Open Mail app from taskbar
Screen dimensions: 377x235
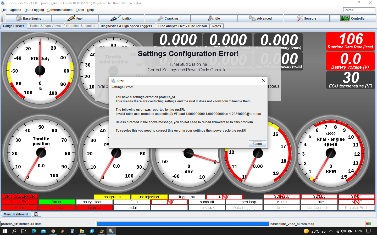pyautogui.click(x=43, y=231)
